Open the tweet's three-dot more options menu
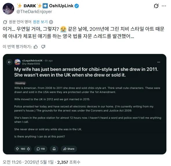Image resolution: width=171 pixels, height=166 pixels. [164, 6]
